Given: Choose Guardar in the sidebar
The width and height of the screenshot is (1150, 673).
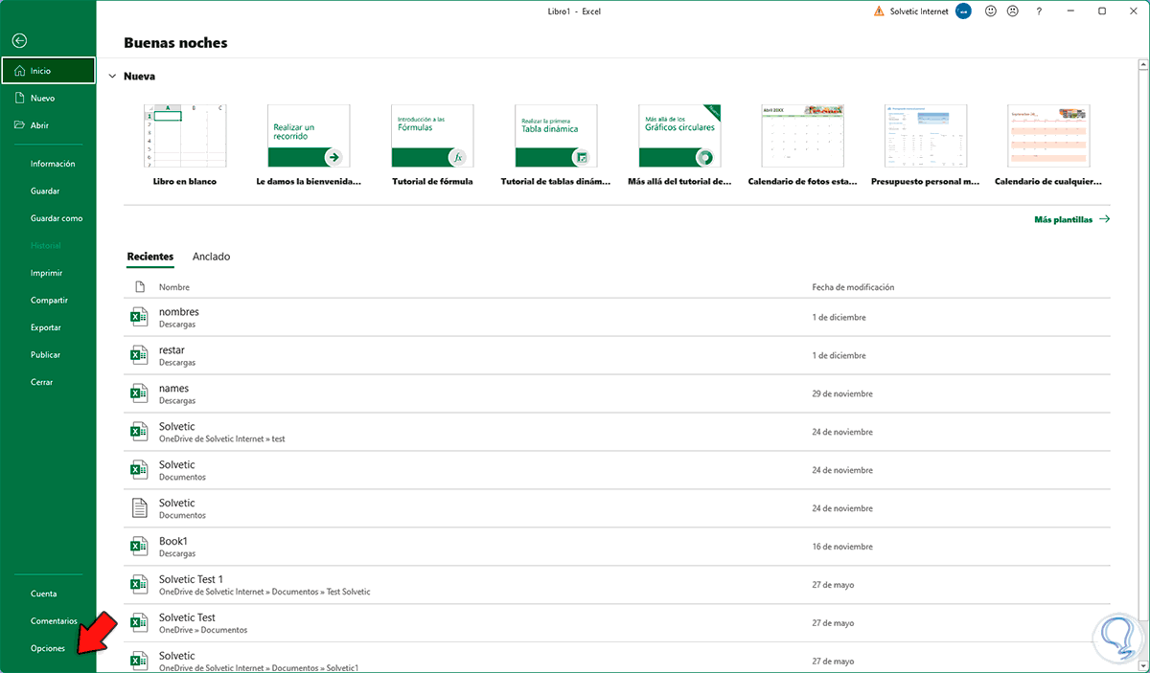Looking at the screenshot, I should click(x=45, y=191).
